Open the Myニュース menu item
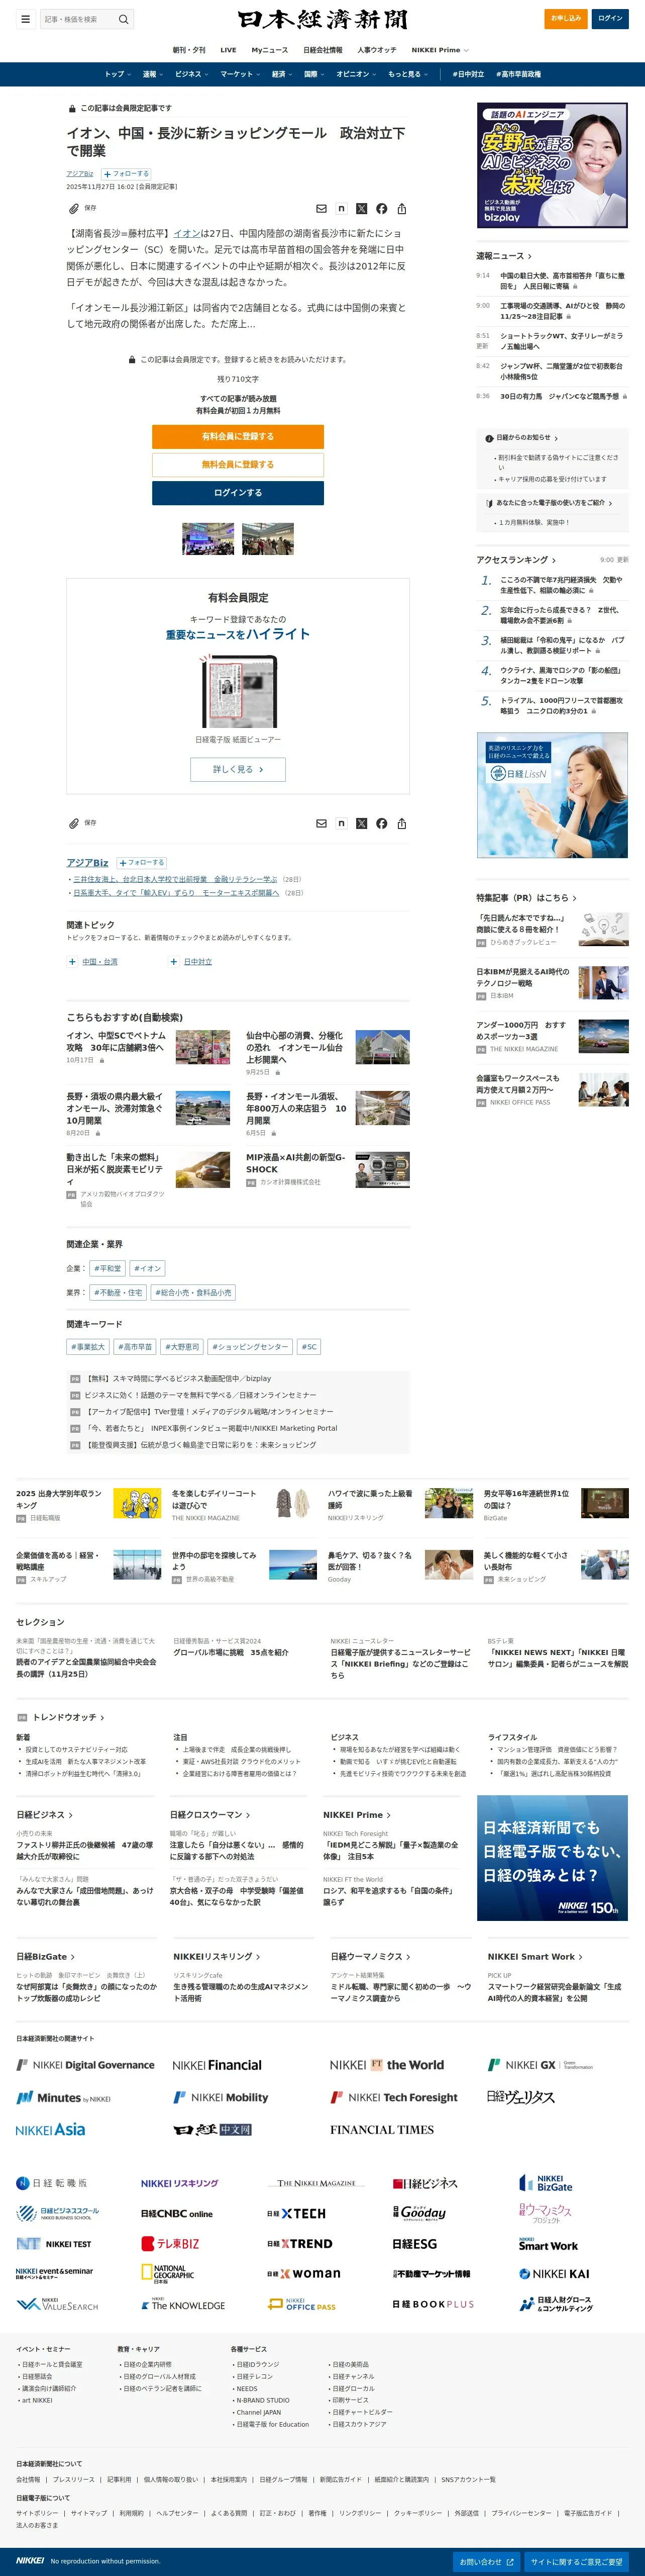 click(270, 50)
